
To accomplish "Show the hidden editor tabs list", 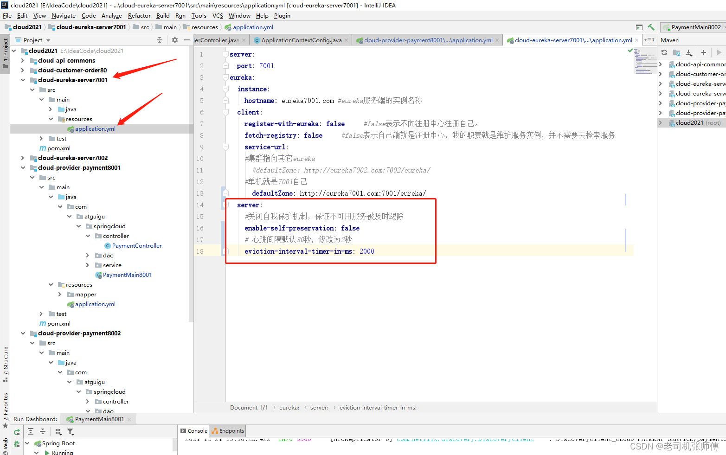I will click(x=649, y=40).
